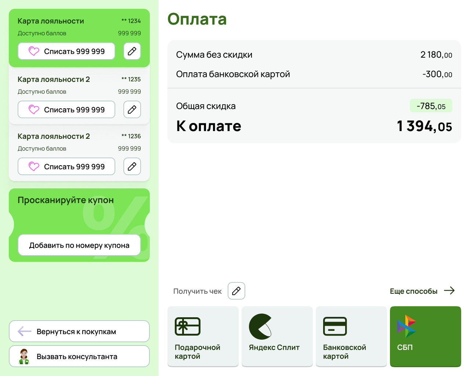Open pencil editor for card ** 1236

pyautogui.click(x=132, y=166)
